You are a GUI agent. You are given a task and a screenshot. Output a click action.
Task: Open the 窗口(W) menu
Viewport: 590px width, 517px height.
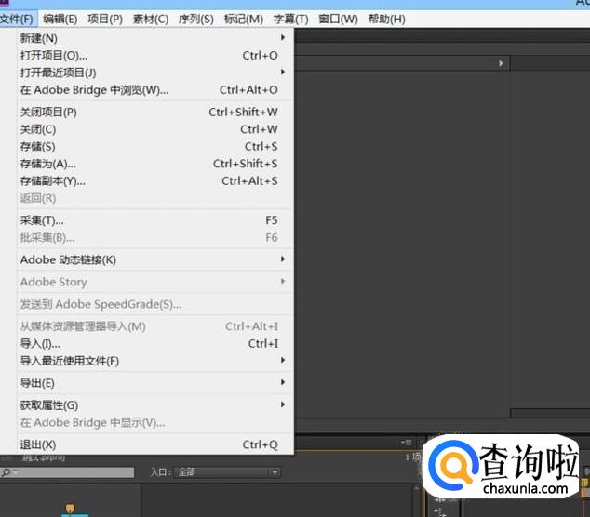pos(338,20)
